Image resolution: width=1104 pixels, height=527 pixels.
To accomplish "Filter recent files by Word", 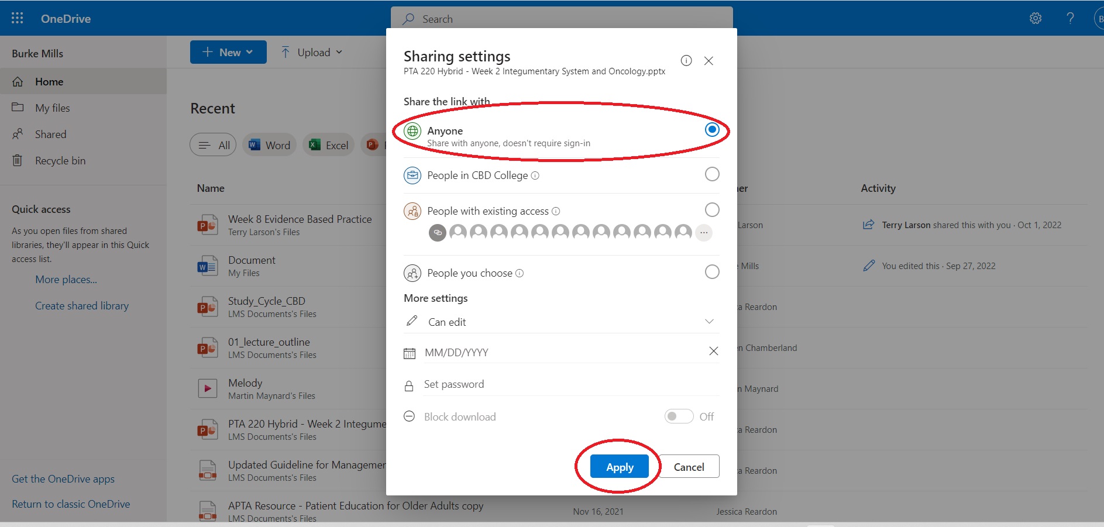I will pyautogui.click(x=270, y=145).
